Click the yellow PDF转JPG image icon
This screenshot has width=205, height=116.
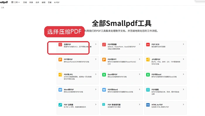coord(60,75)
